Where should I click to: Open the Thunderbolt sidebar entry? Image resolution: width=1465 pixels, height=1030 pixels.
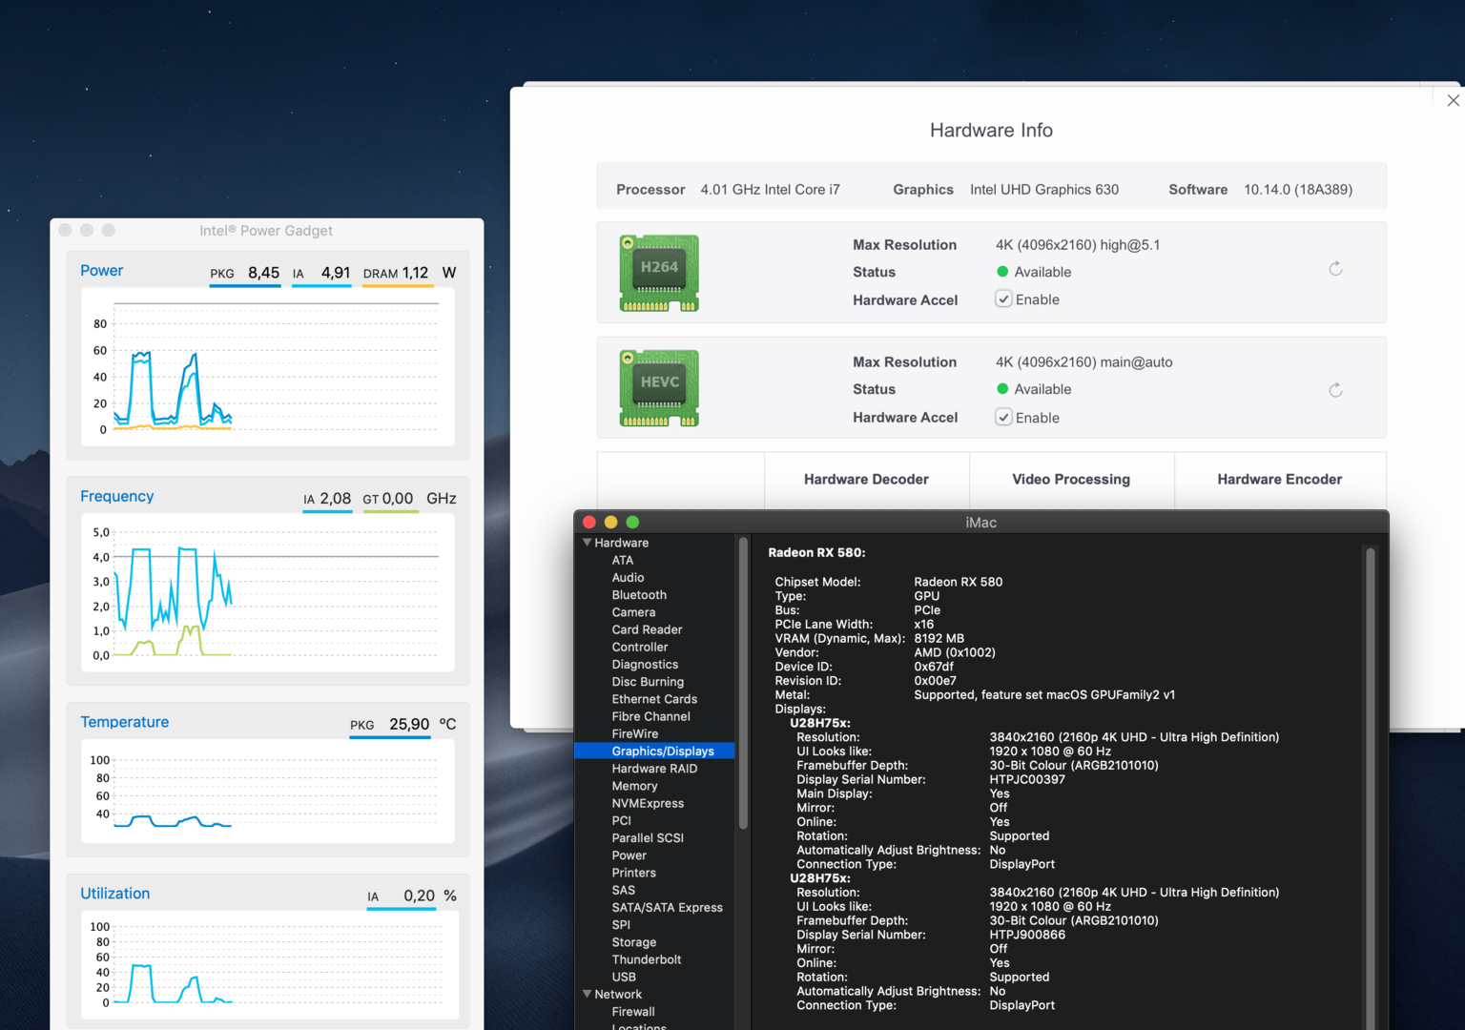[646, 959]
